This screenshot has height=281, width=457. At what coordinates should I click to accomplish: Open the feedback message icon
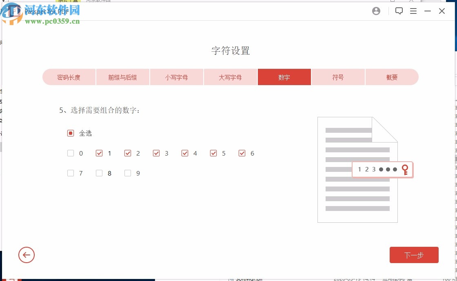(399, 11)
